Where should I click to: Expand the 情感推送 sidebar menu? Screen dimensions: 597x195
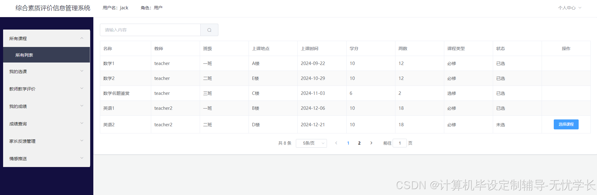pyautogui.click(x=47, y=158)
